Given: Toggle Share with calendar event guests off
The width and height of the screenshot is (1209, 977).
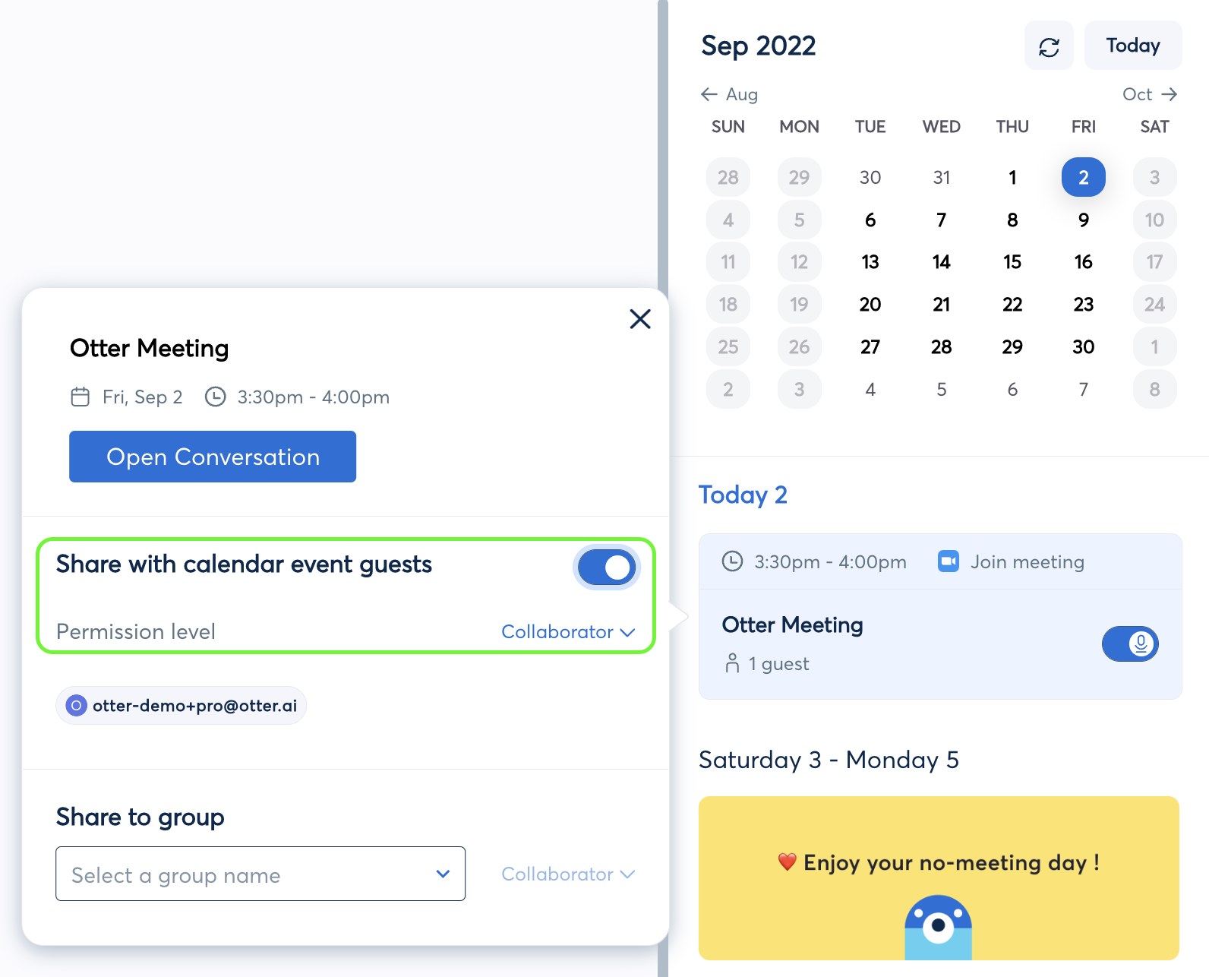Looking at the screenshot, I should (607, 568).
